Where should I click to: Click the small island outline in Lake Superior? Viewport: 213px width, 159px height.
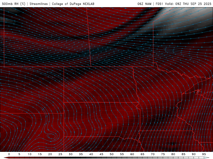[198, 91]
